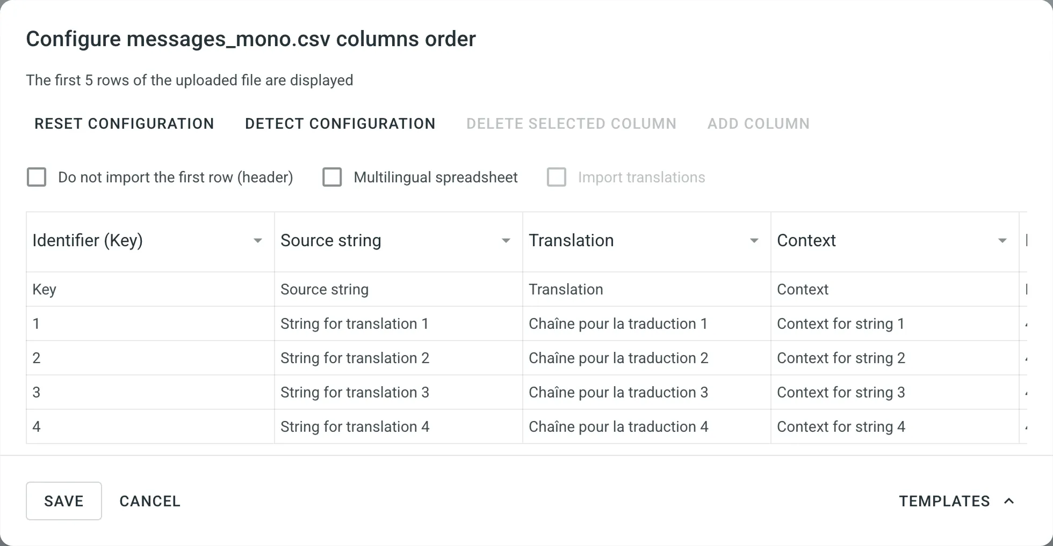The height and width of the screenshot is (546, 1053).
Task: Click Delete Selected Column
Action: [x=571, y=124]
